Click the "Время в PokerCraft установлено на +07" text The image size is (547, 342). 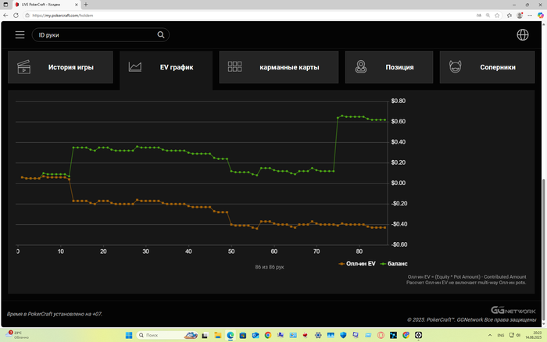pos(55,314)
